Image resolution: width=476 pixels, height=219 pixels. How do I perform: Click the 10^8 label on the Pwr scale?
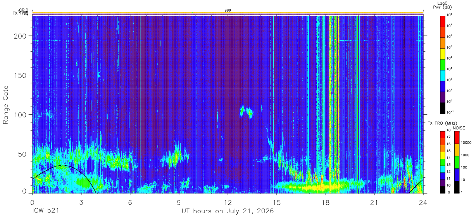450,15
